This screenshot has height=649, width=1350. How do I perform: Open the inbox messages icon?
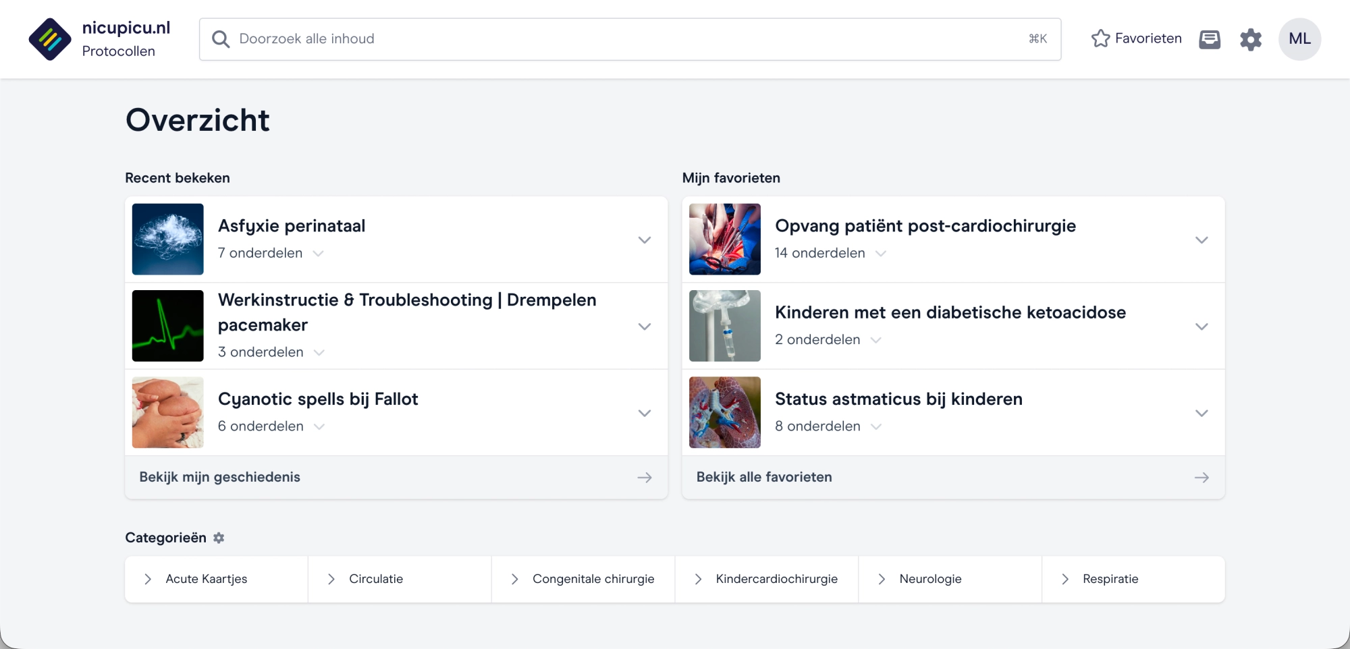[x=1209, y=39]
